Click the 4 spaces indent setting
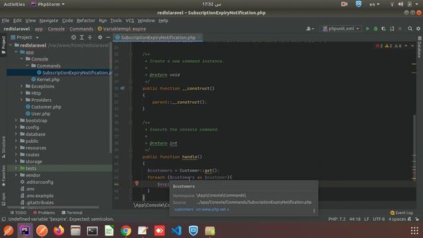 coord(397,219)
